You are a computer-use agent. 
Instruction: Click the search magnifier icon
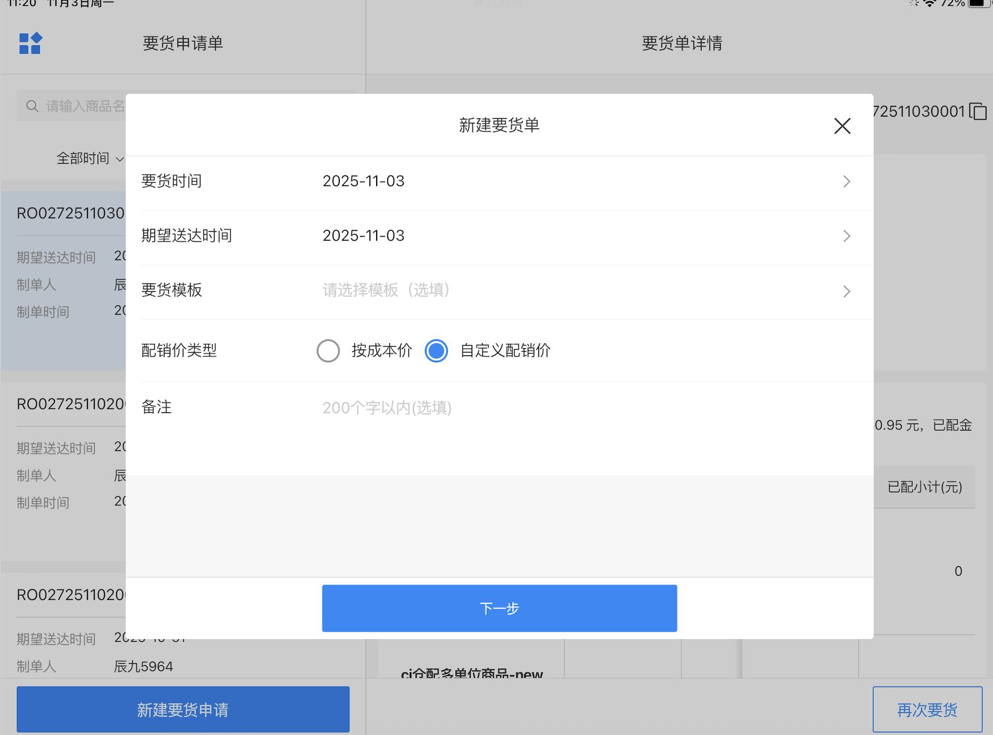coord(32,106)
